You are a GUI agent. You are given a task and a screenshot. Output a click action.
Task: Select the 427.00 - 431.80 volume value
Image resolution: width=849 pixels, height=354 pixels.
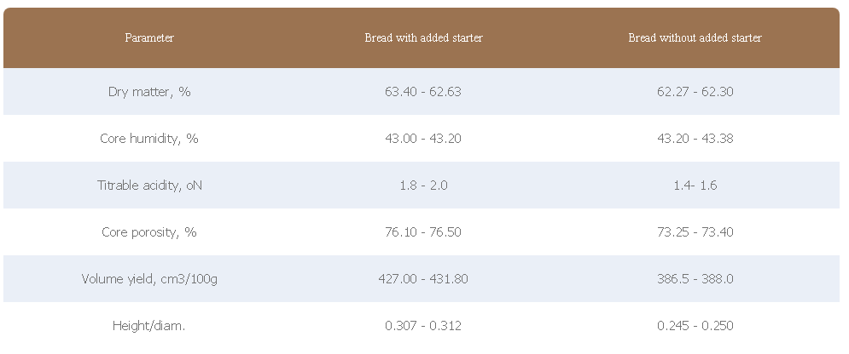[x=423, y=279]
